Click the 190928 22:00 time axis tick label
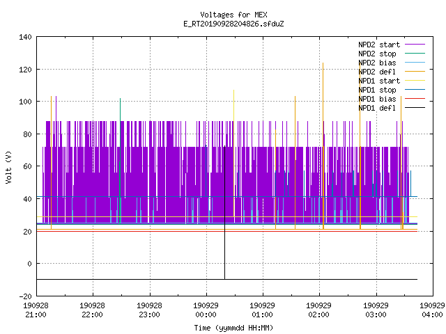Viewport: 446px width, 334px height. tap(92, 310)
